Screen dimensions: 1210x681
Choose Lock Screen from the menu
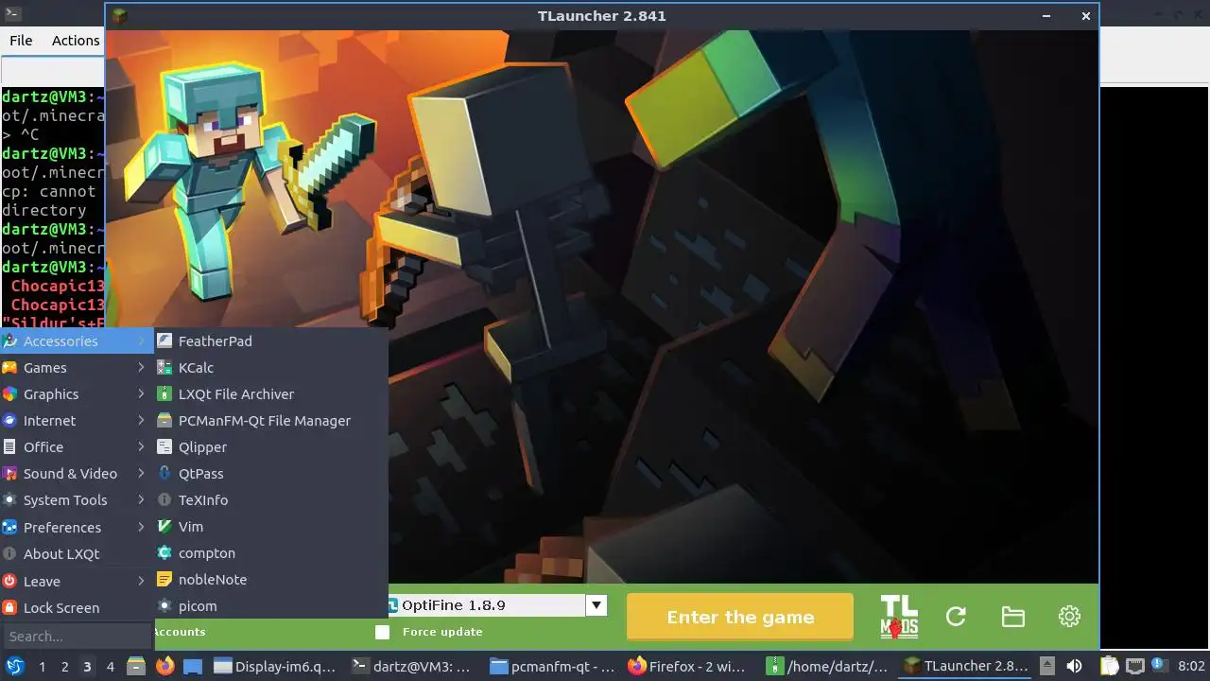(x=78, y=607)
